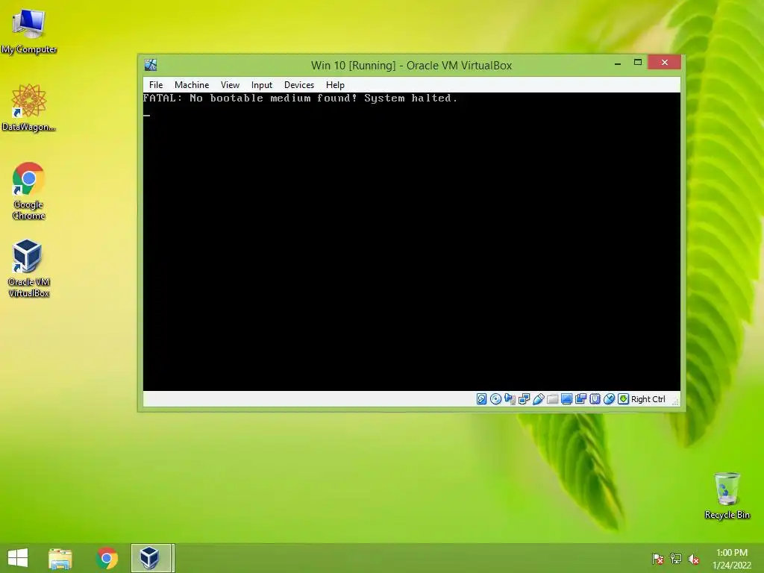Select the DataWagon desktop shortcut

point(29,107)
